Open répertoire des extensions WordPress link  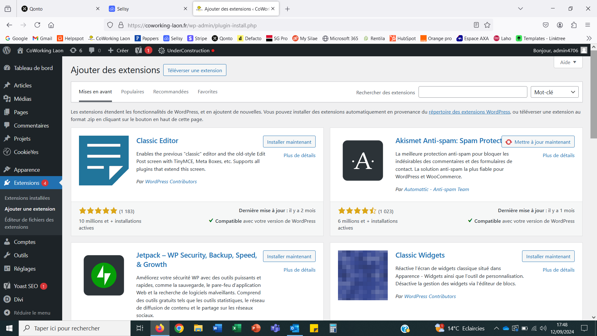469,112
